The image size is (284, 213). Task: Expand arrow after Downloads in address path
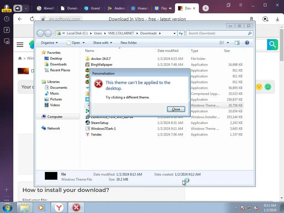point(160,33)
